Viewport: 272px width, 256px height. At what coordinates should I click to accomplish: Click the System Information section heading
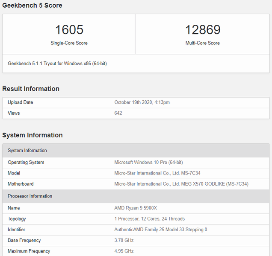33,135
